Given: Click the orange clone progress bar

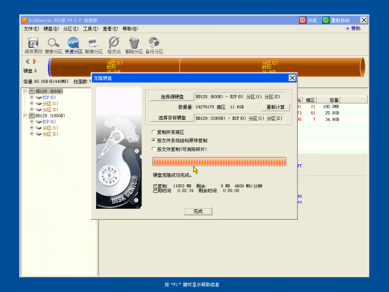Looking at the screenshot, I should click(x=219, y=162).
